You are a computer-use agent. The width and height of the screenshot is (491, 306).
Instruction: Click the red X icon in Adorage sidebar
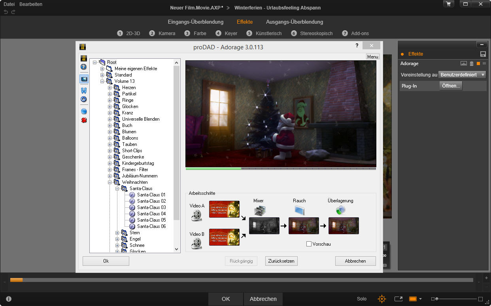click(84, 120)
